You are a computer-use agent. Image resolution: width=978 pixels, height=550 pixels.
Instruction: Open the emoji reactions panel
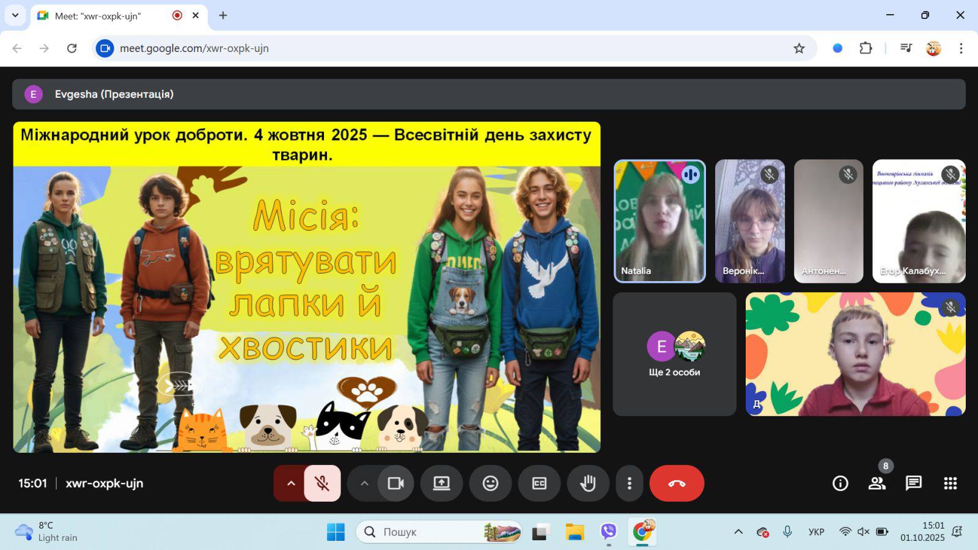point(490,483)
